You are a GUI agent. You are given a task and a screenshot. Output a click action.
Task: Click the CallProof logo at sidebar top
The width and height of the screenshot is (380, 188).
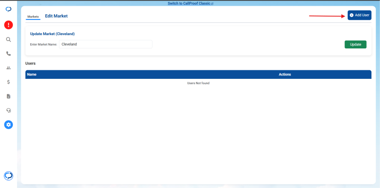pyautogui.click(x=9, y=9)
